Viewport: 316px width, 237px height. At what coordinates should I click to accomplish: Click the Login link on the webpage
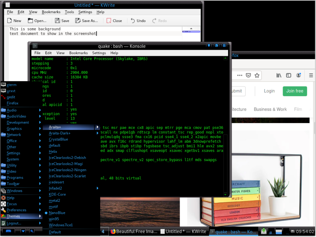(269, 91)
